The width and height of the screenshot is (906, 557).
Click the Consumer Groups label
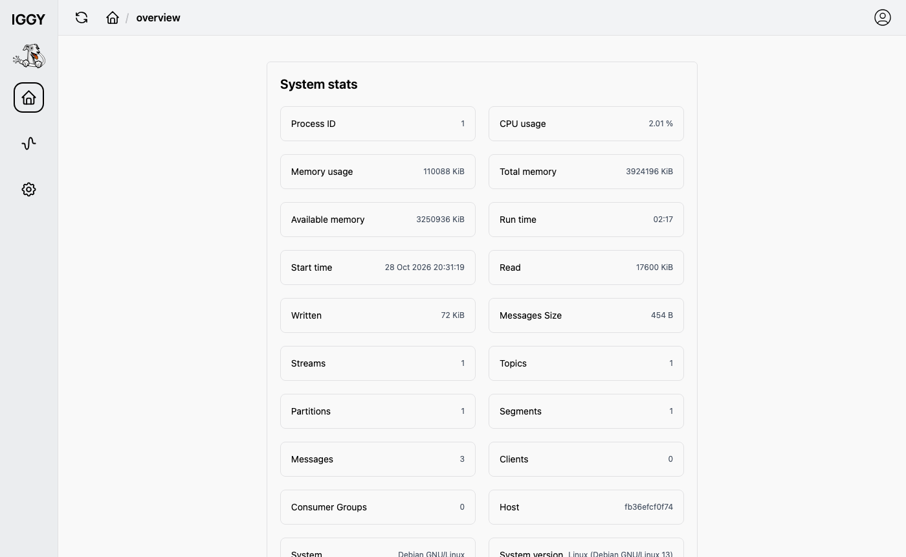329,507
